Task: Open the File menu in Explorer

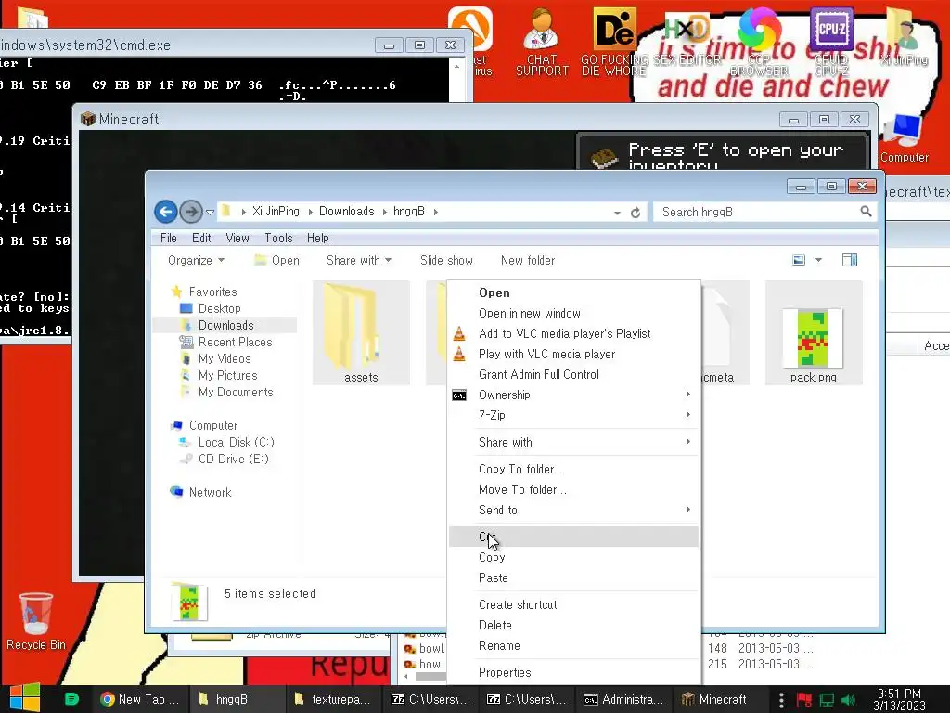Action: [x=169, y=239]
